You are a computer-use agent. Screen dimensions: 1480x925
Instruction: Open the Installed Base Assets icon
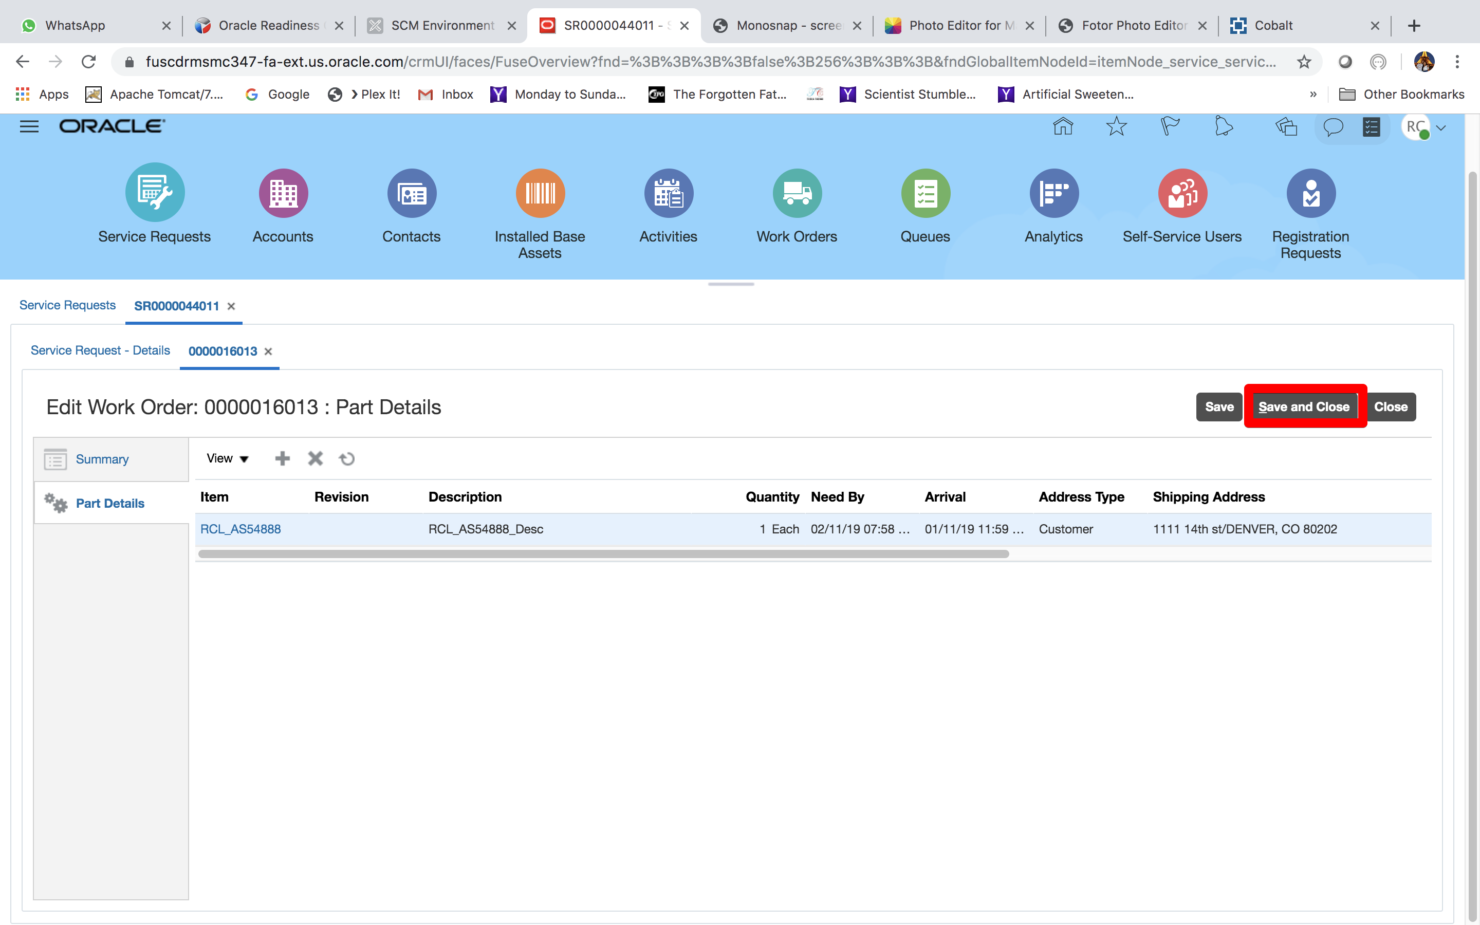540,193
